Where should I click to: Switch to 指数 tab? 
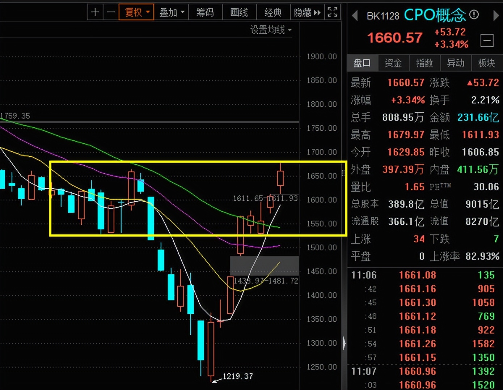[424, 63]
